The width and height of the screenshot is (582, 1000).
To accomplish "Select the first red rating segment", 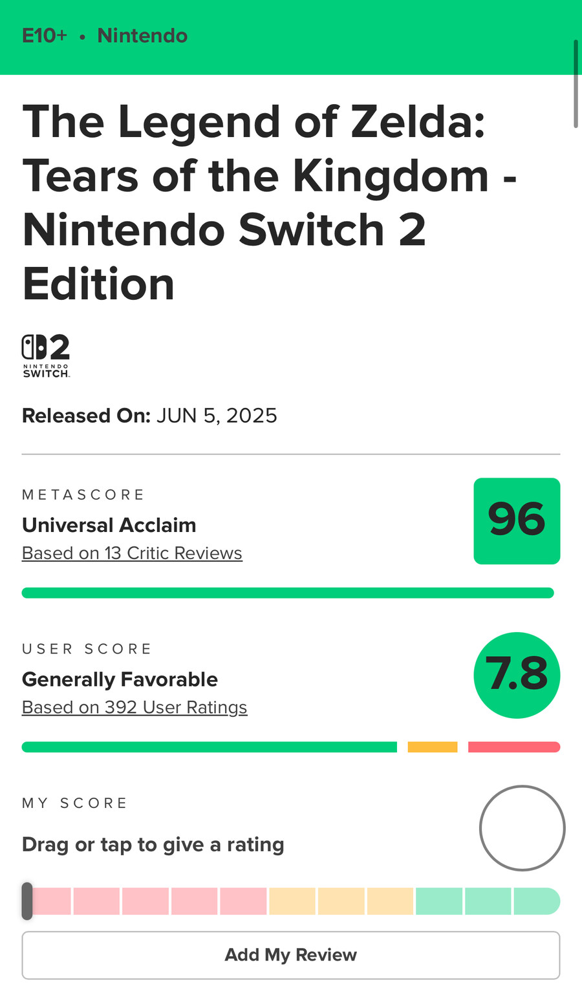I will click(x=50, y=901).
